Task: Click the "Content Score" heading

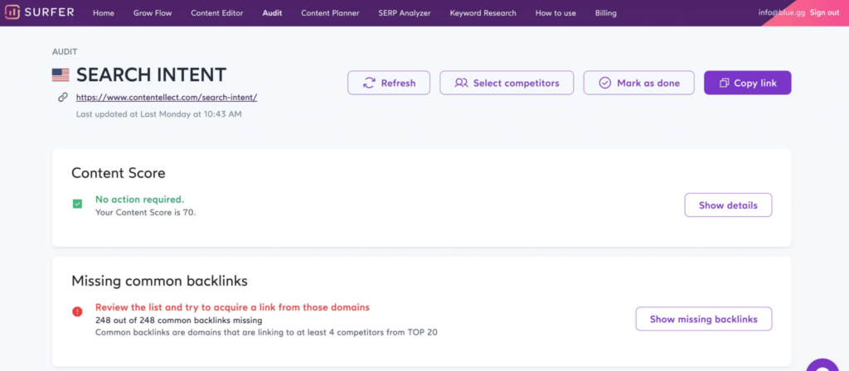Action: pyautogui.click(x=118, y=173)
